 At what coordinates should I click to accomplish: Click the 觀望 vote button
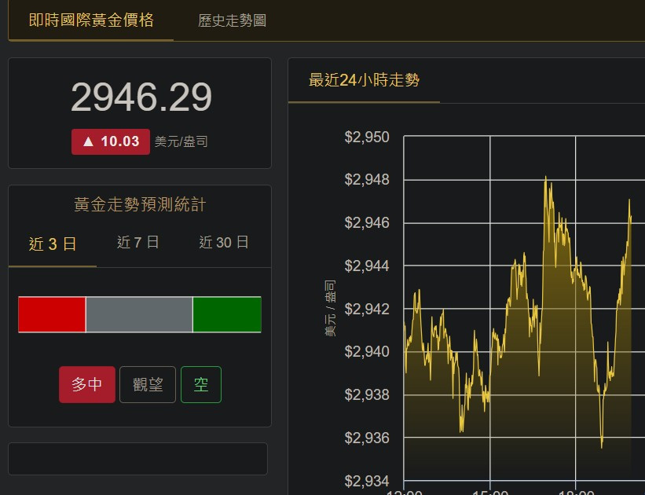pos(148,384)
